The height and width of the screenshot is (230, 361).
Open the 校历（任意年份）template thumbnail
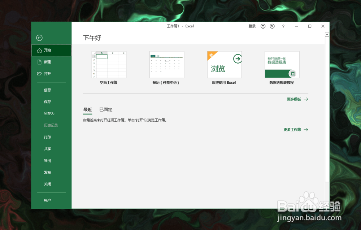point(167,65)
